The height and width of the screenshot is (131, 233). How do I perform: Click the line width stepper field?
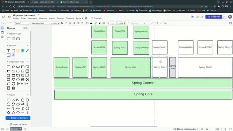[x=122, y=23]
